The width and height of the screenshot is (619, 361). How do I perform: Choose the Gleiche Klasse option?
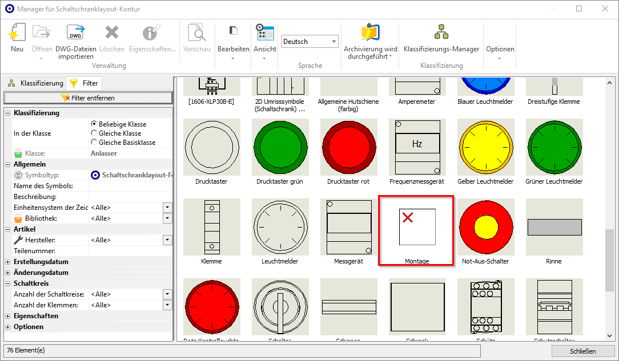94,133
